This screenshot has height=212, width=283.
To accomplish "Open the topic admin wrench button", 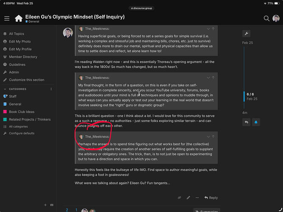I will pyautogui.click(x=246, y=33).
